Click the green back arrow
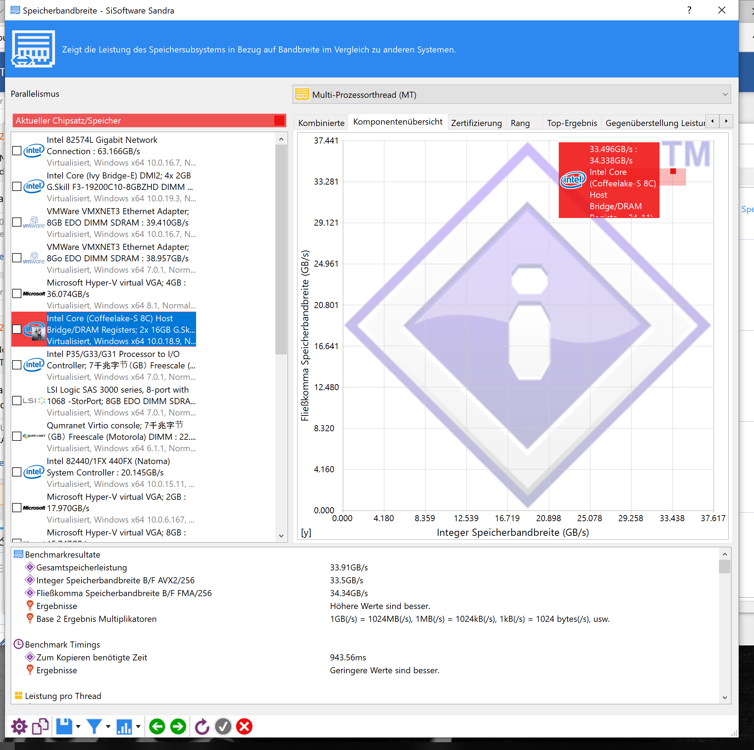The image size is (754, 750). click(157, 726)
